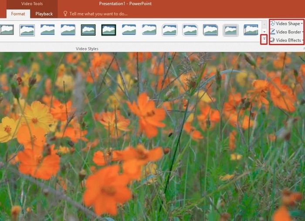Click the lightbulb Tell me icon
305x221 pixels.
pyautogui.click(x=65, y=13)
